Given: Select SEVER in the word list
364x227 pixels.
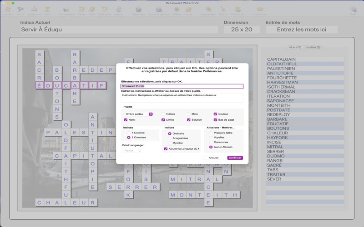Looking at the screenshot, I should [x=305, y=179].
